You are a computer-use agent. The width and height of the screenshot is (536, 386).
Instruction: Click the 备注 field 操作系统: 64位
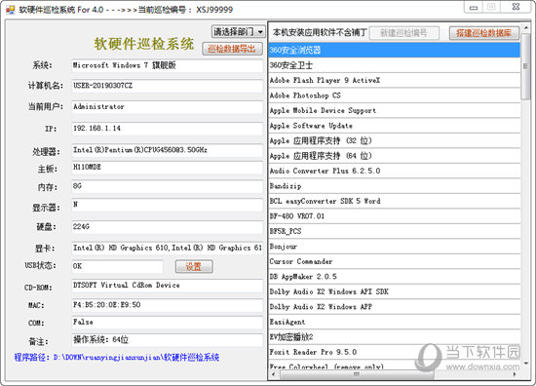click(168, 340)
